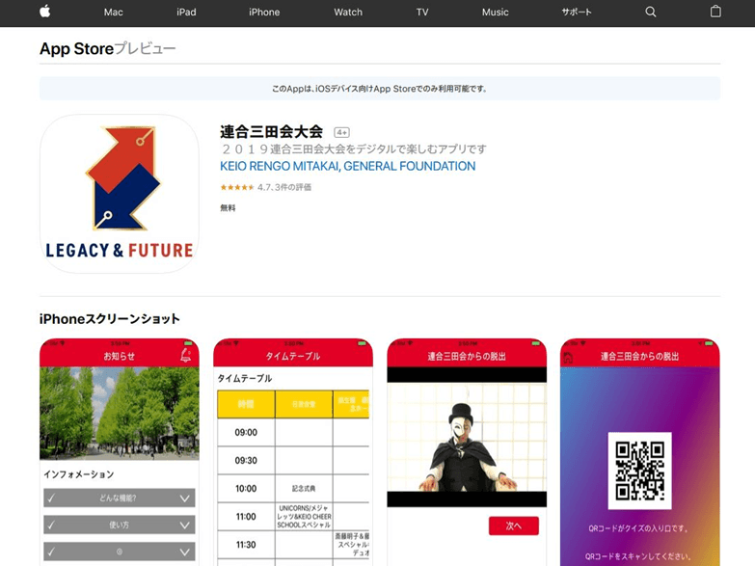Open the サポート menu
Viewport: 755px width, 566px height.
[577, 12]
